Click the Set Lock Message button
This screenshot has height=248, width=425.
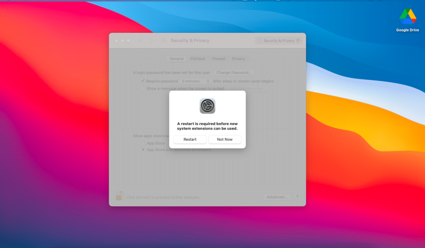point(248,88)
